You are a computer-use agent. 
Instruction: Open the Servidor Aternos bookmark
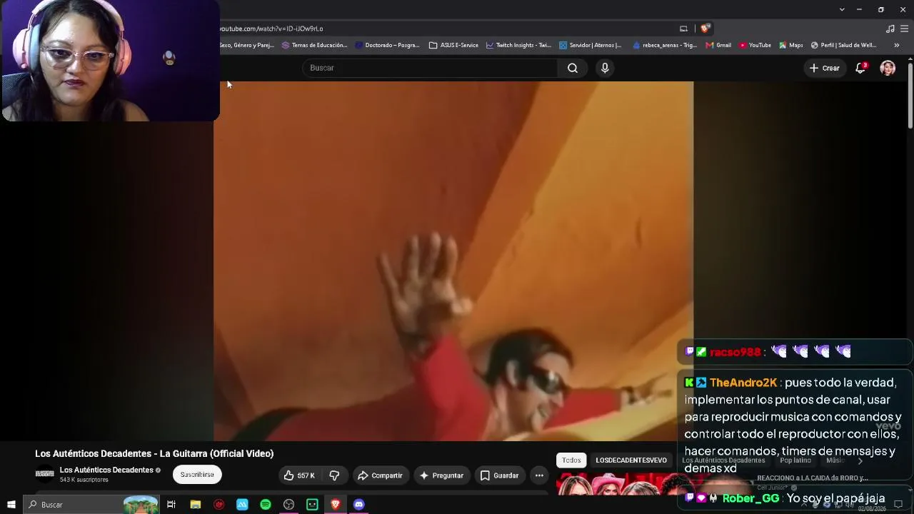[591, 45]
